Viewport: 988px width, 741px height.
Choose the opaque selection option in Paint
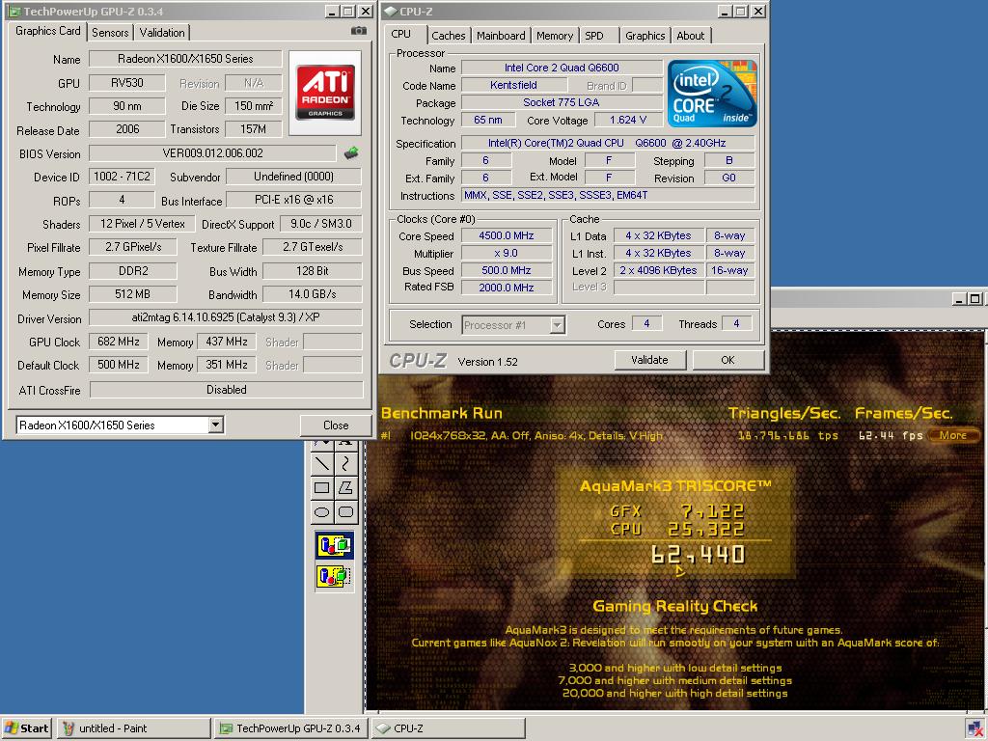[334, 545]
